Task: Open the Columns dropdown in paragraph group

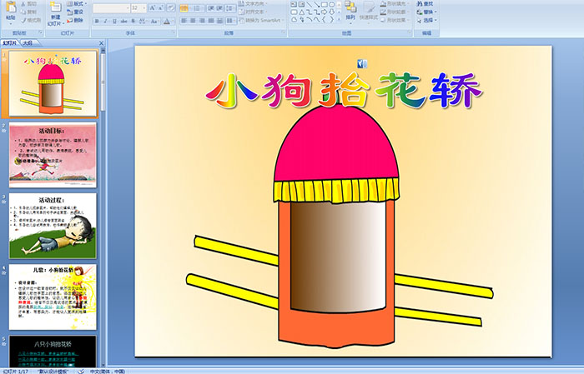Action: 231,21
